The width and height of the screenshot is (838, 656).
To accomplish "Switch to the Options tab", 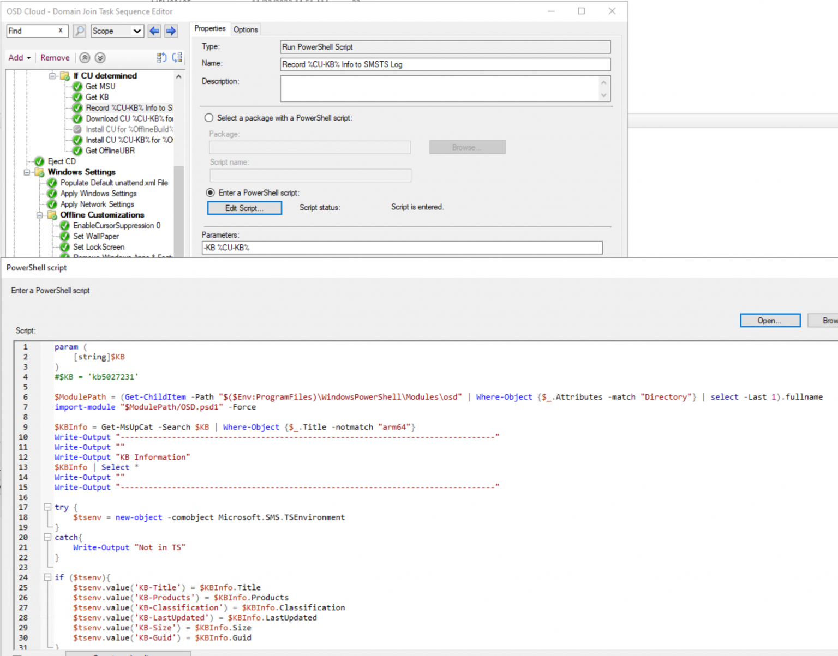I will click(246, 29).
